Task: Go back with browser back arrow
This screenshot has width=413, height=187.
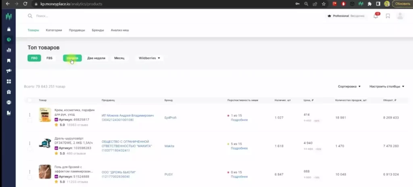Action: pos(8,4)
